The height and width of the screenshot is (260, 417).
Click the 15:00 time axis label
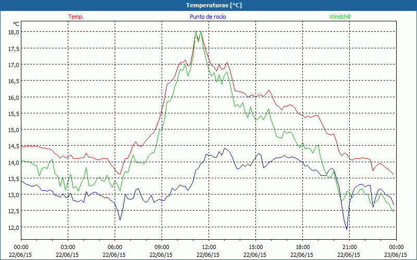point(255,248)
